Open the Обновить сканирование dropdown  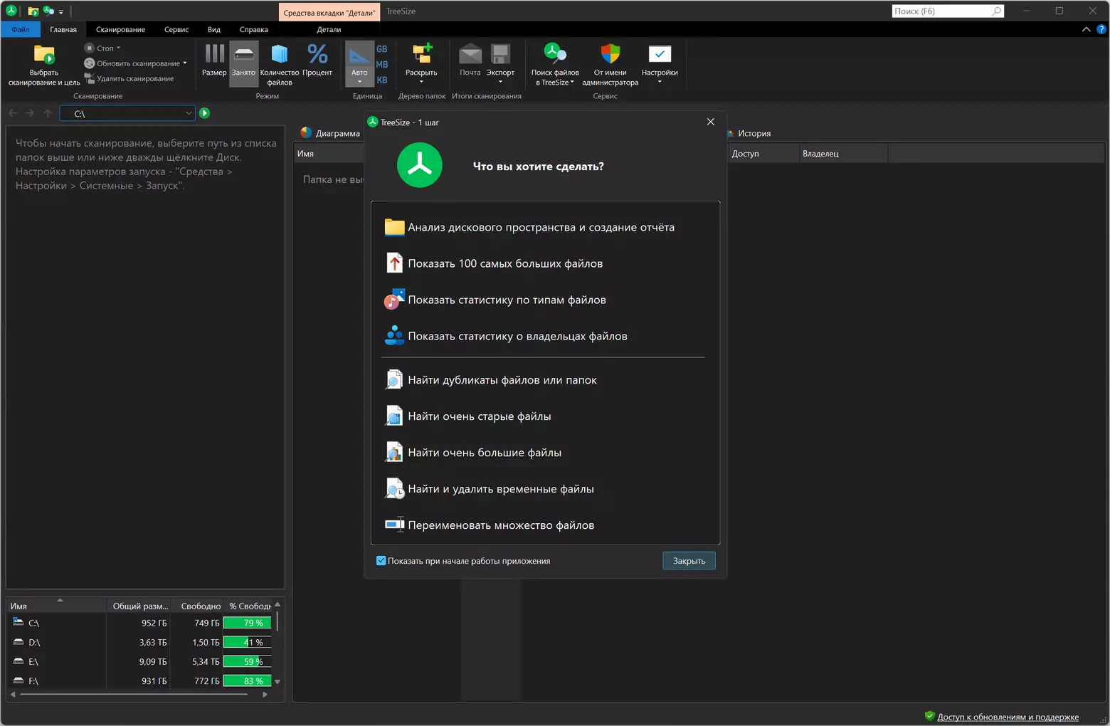click(185, 63)
